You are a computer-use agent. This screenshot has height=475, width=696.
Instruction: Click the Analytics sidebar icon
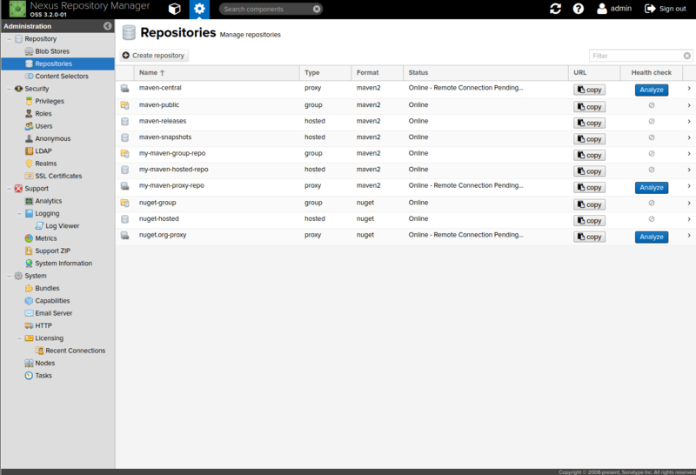coord(29,201)
